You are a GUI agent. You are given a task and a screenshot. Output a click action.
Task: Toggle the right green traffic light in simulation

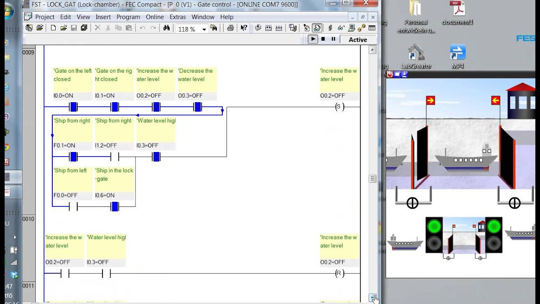coord(493,227)
